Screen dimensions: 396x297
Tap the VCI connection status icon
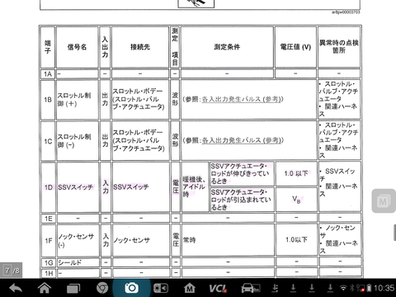218,288
